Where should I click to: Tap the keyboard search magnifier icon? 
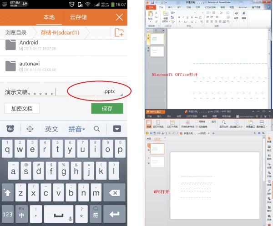pos(97,129)
